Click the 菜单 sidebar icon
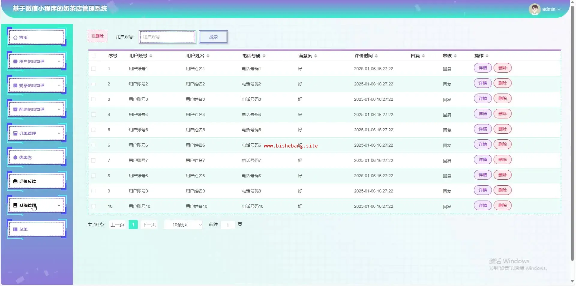This screenshot has height=286, width=576. click(15, 229)
